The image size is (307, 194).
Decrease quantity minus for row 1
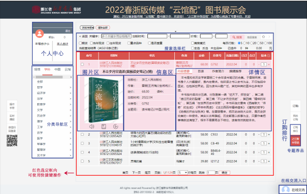click(259, 64)
